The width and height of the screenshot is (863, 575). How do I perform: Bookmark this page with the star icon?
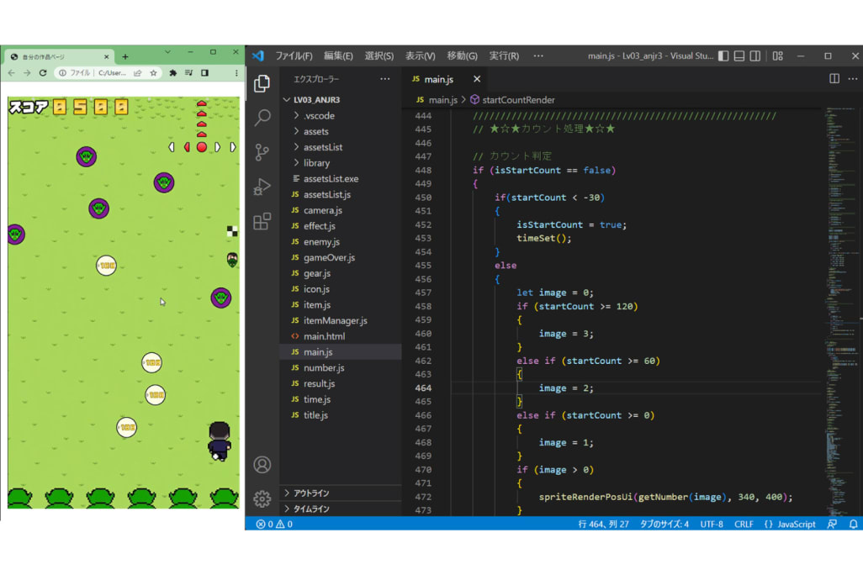(151, 73)
